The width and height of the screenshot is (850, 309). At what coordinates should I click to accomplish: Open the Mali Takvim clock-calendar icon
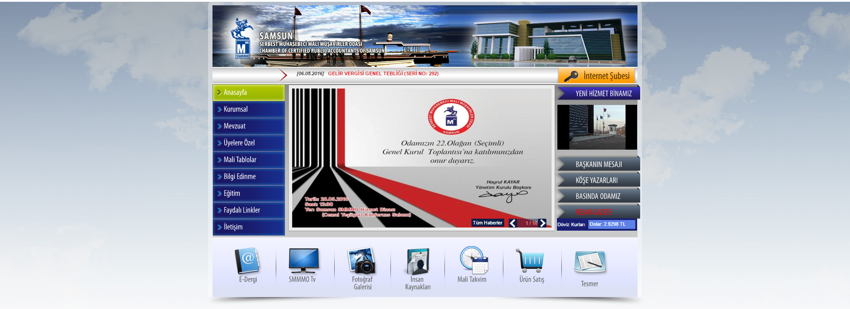click(x=473, y=260)
